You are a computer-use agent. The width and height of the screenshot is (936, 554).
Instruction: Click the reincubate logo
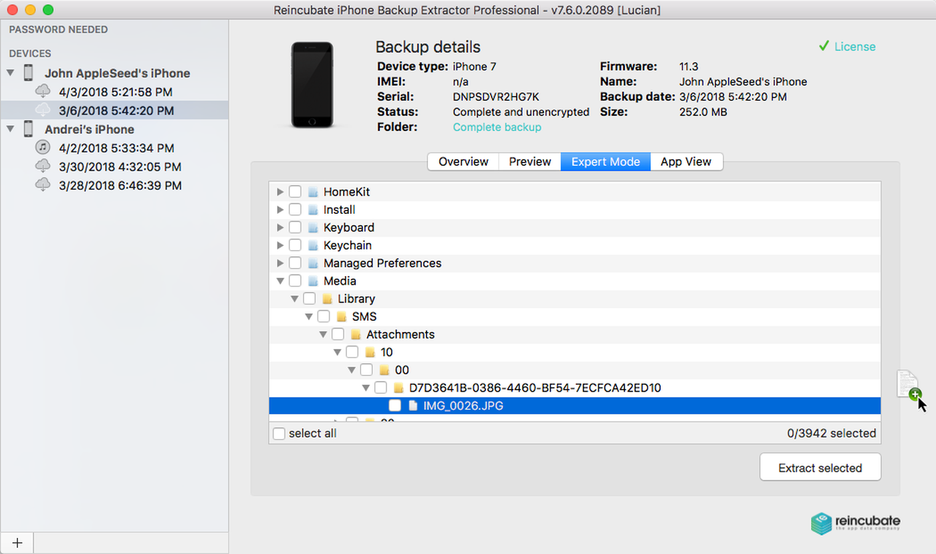855,523
